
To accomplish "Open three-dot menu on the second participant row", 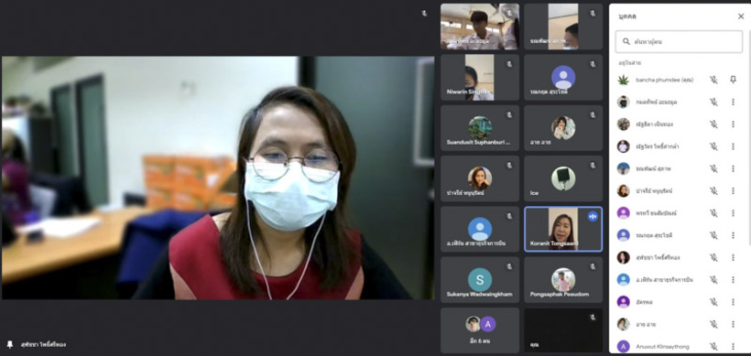I will pos(733,102).
